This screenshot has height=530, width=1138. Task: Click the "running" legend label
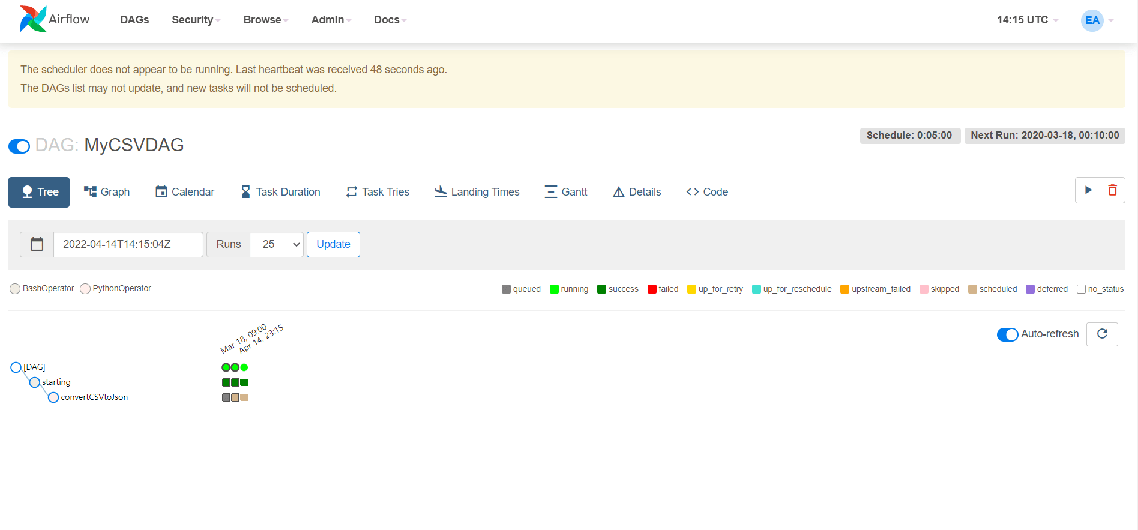click(x=574, y=289)
